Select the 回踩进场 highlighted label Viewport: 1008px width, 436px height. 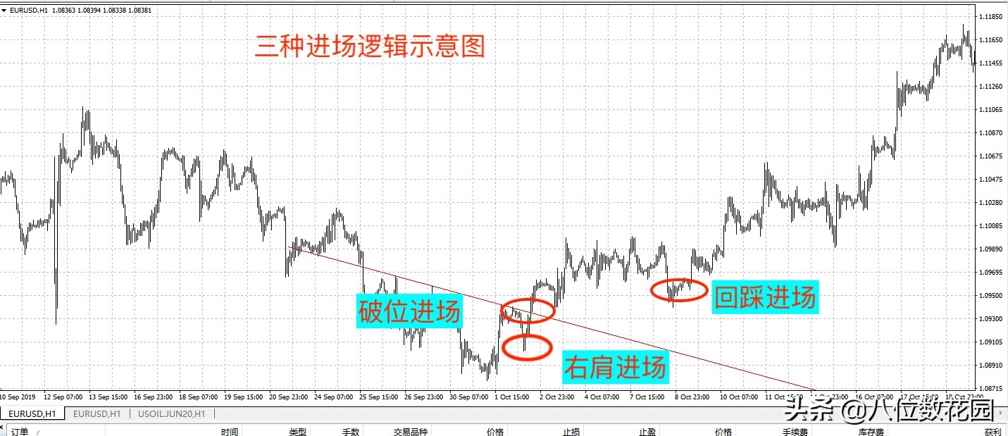pos(765,297)
